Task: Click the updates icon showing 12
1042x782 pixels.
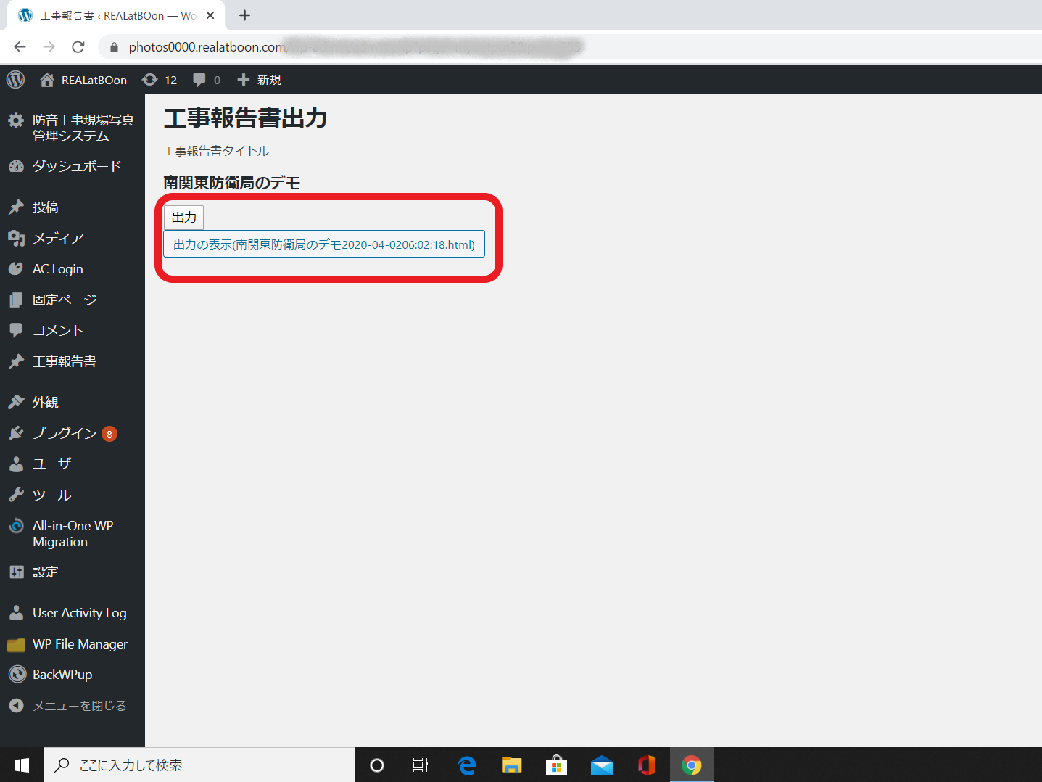Action: (x=150, y=80)
